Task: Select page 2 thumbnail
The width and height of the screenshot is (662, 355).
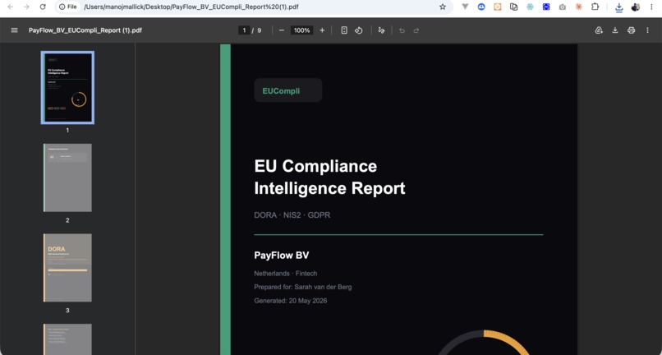Action: point(67,177)
